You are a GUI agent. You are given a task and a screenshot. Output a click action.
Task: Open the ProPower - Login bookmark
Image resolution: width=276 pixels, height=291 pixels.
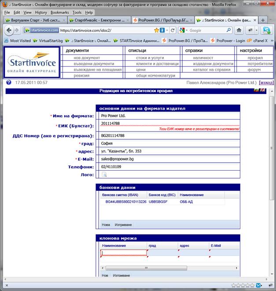point(228,41)
